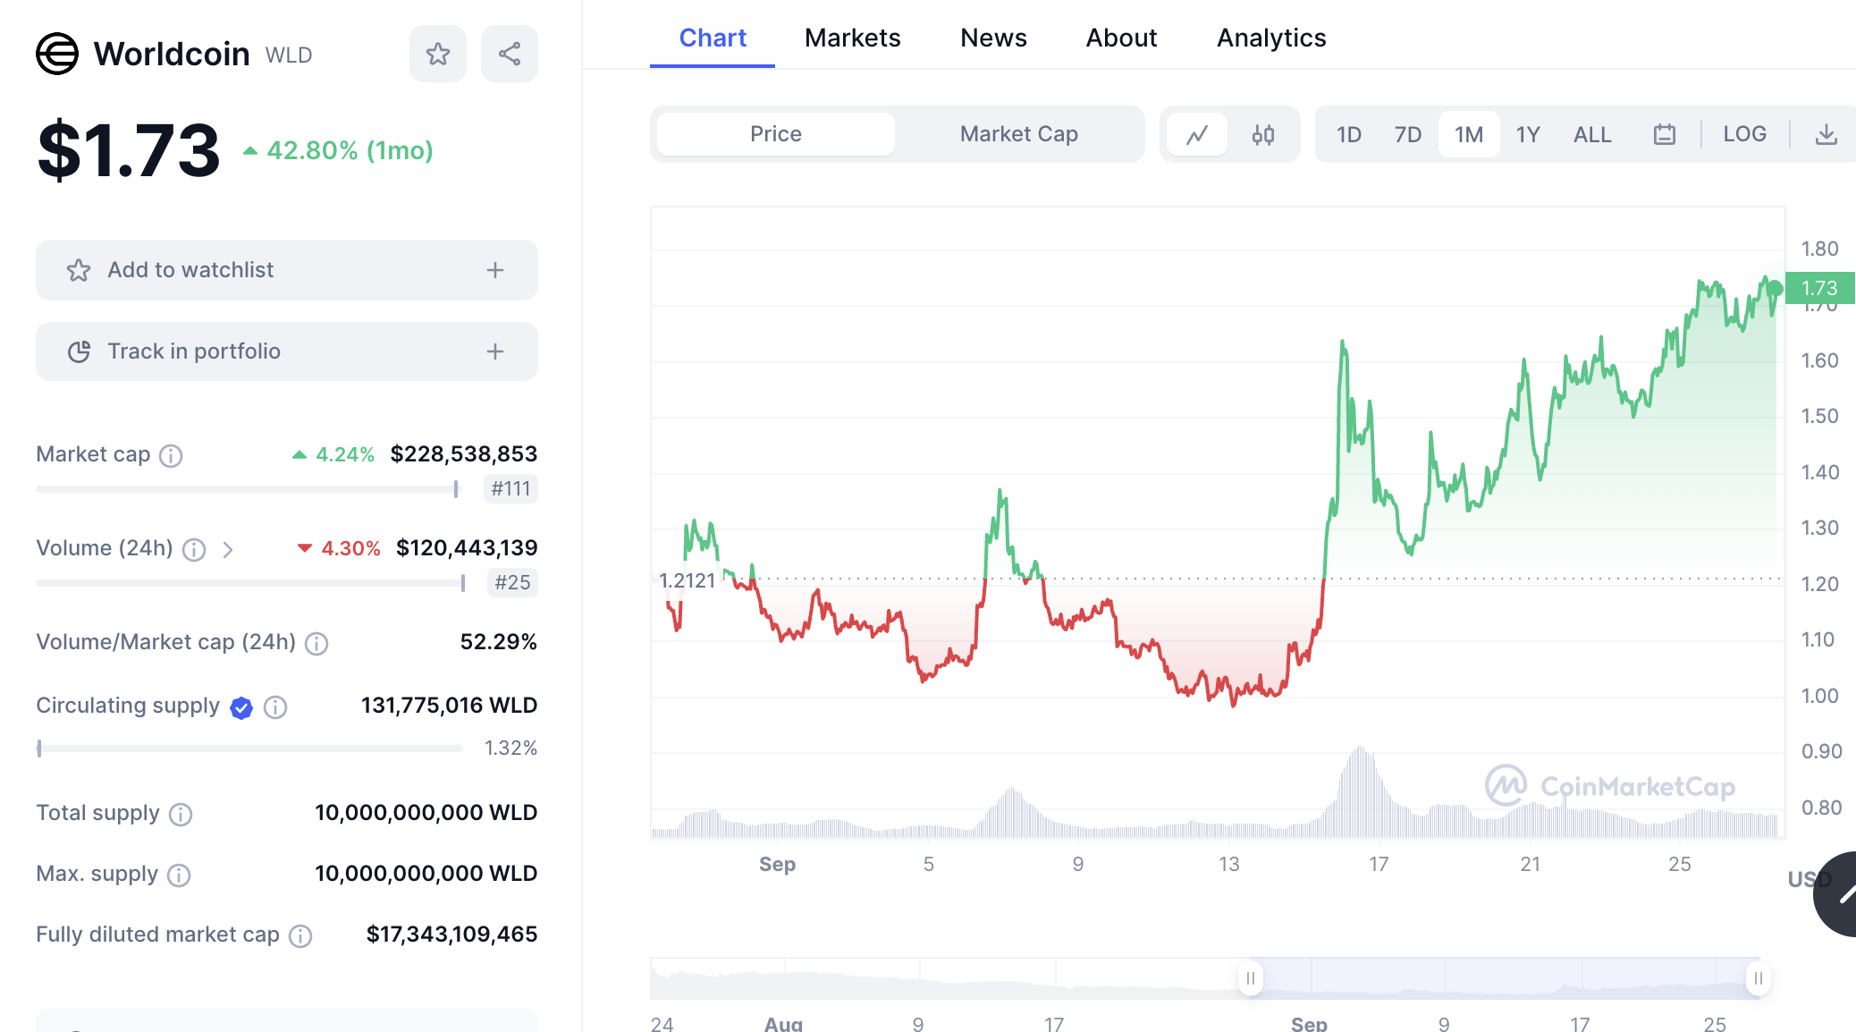Open the calendar date range picker
Screen dimensions: 1856x1032
[x=1664, y=135]
